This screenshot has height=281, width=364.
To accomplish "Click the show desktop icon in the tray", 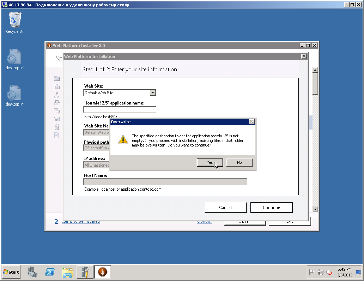I will (x=358, y=272).
